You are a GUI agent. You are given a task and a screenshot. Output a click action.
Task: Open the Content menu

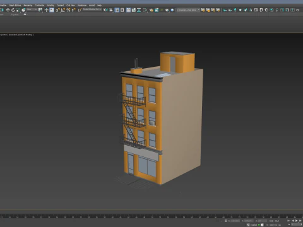pyautogui.click(x=61, y=5)
